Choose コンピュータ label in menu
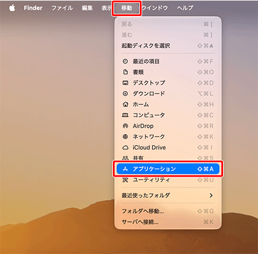This screenshot has width=258, height=254. 148,115
